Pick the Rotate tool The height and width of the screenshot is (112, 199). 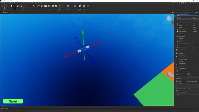pyautogui.click(x=21, y=6)
